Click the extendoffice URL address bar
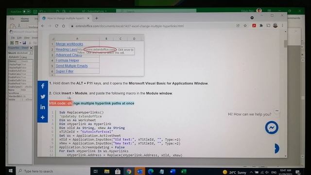Image resolution: width=311 pixels, height=175 pixels. point(130,26)
